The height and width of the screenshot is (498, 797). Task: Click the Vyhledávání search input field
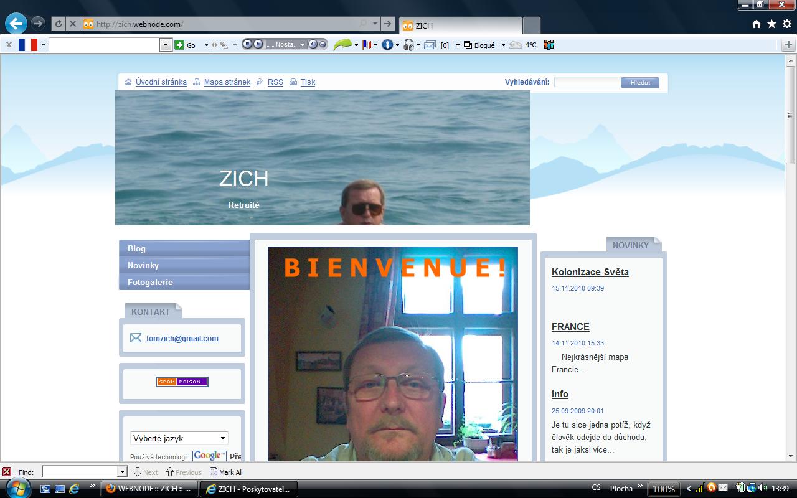pyautogui.click(x=587, y=82)
